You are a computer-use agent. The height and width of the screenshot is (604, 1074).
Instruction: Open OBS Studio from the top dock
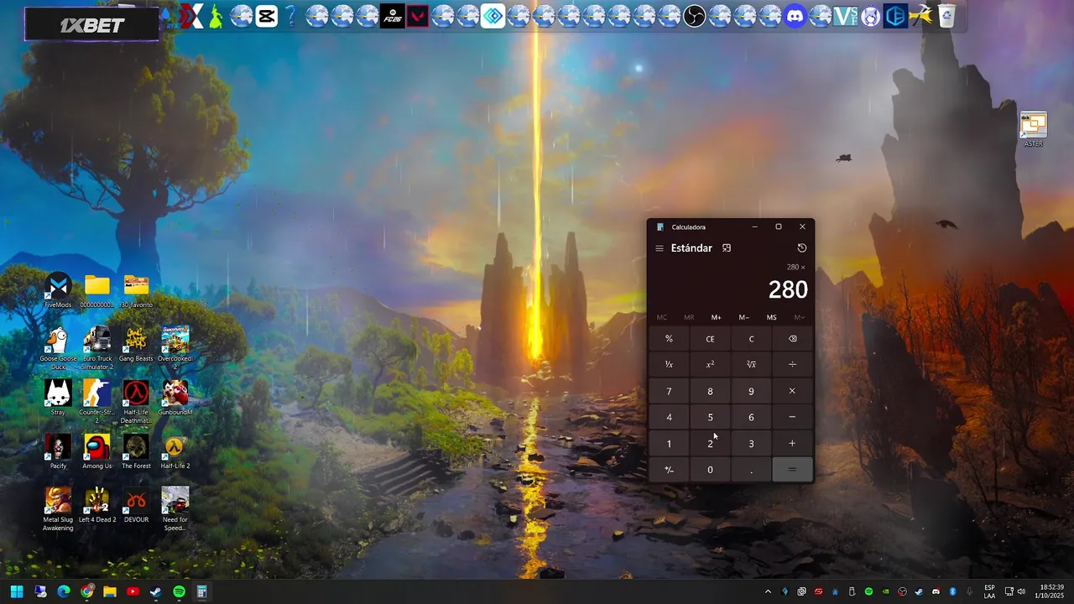694,15
